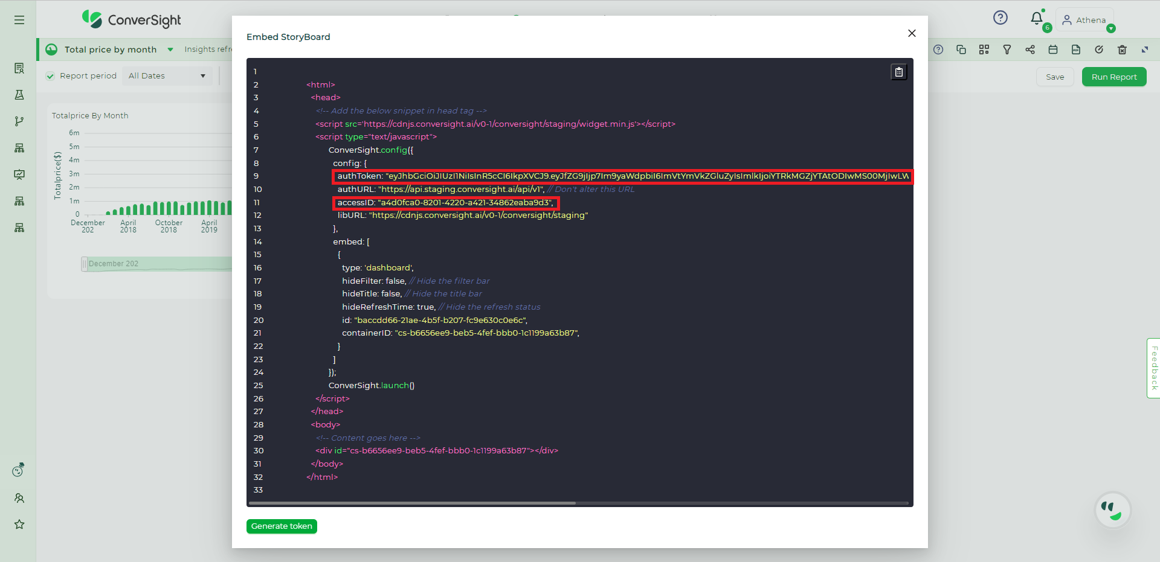Click the duplicate storyboard toolbar icon
Image resolution: width=1160 pixels, height=562 pixels.
point(961,49)
